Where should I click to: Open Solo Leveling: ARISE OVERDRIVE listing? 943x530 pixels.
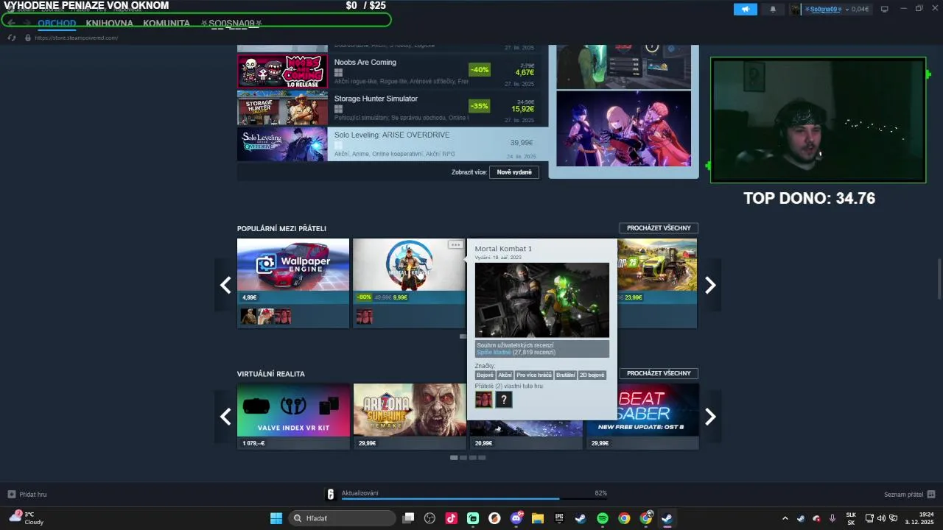[x=393, y=144]
